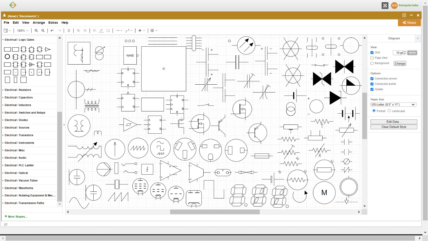Select Portrait orientation

tap(374, 111)
